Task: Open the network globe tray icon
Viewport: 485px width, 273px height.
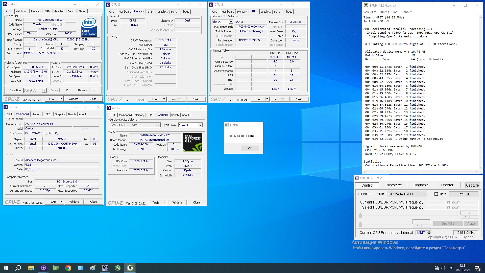Action: [x=437, y=268]
